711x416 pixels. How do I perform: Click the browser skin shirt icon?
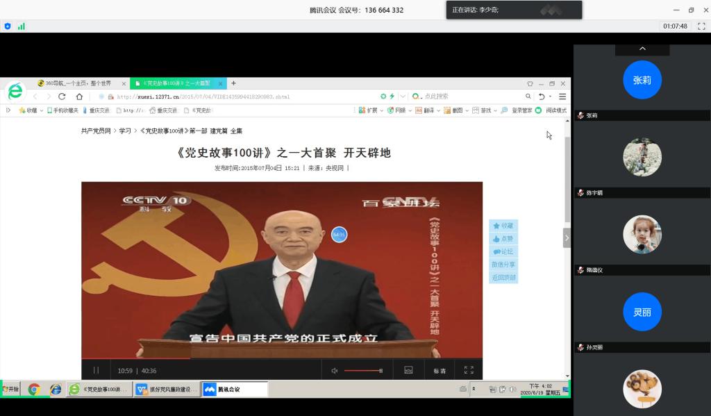[530, 83]
